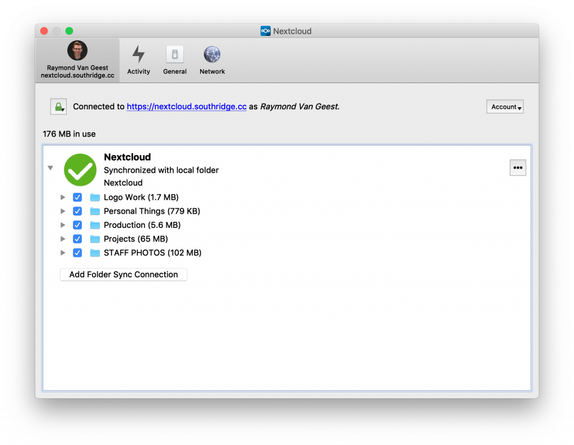This screenshot has width=574, height=445.
Task: Open the Account dropdown menu
Action: (504, 107)
